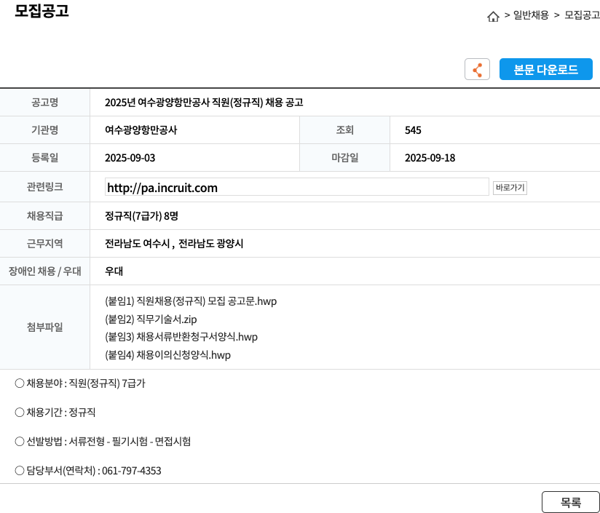Click the 마감일 column label

pos(344,157)
